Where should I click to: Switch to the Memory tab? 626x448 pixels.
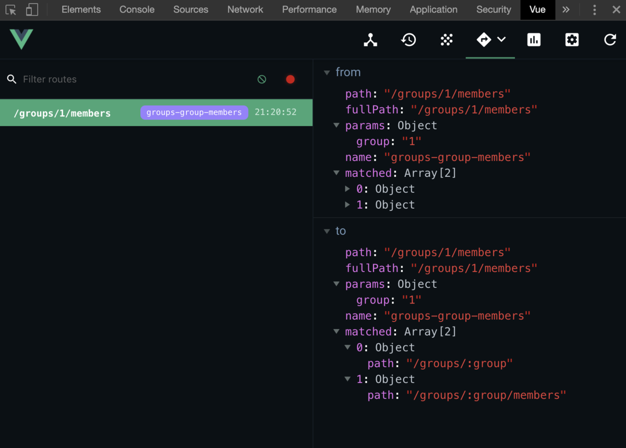coord(373,10)
